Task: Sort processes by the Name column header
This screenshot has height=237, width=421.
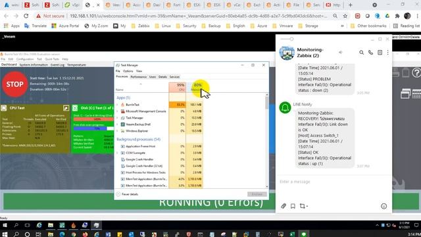Action: point(120,90)
